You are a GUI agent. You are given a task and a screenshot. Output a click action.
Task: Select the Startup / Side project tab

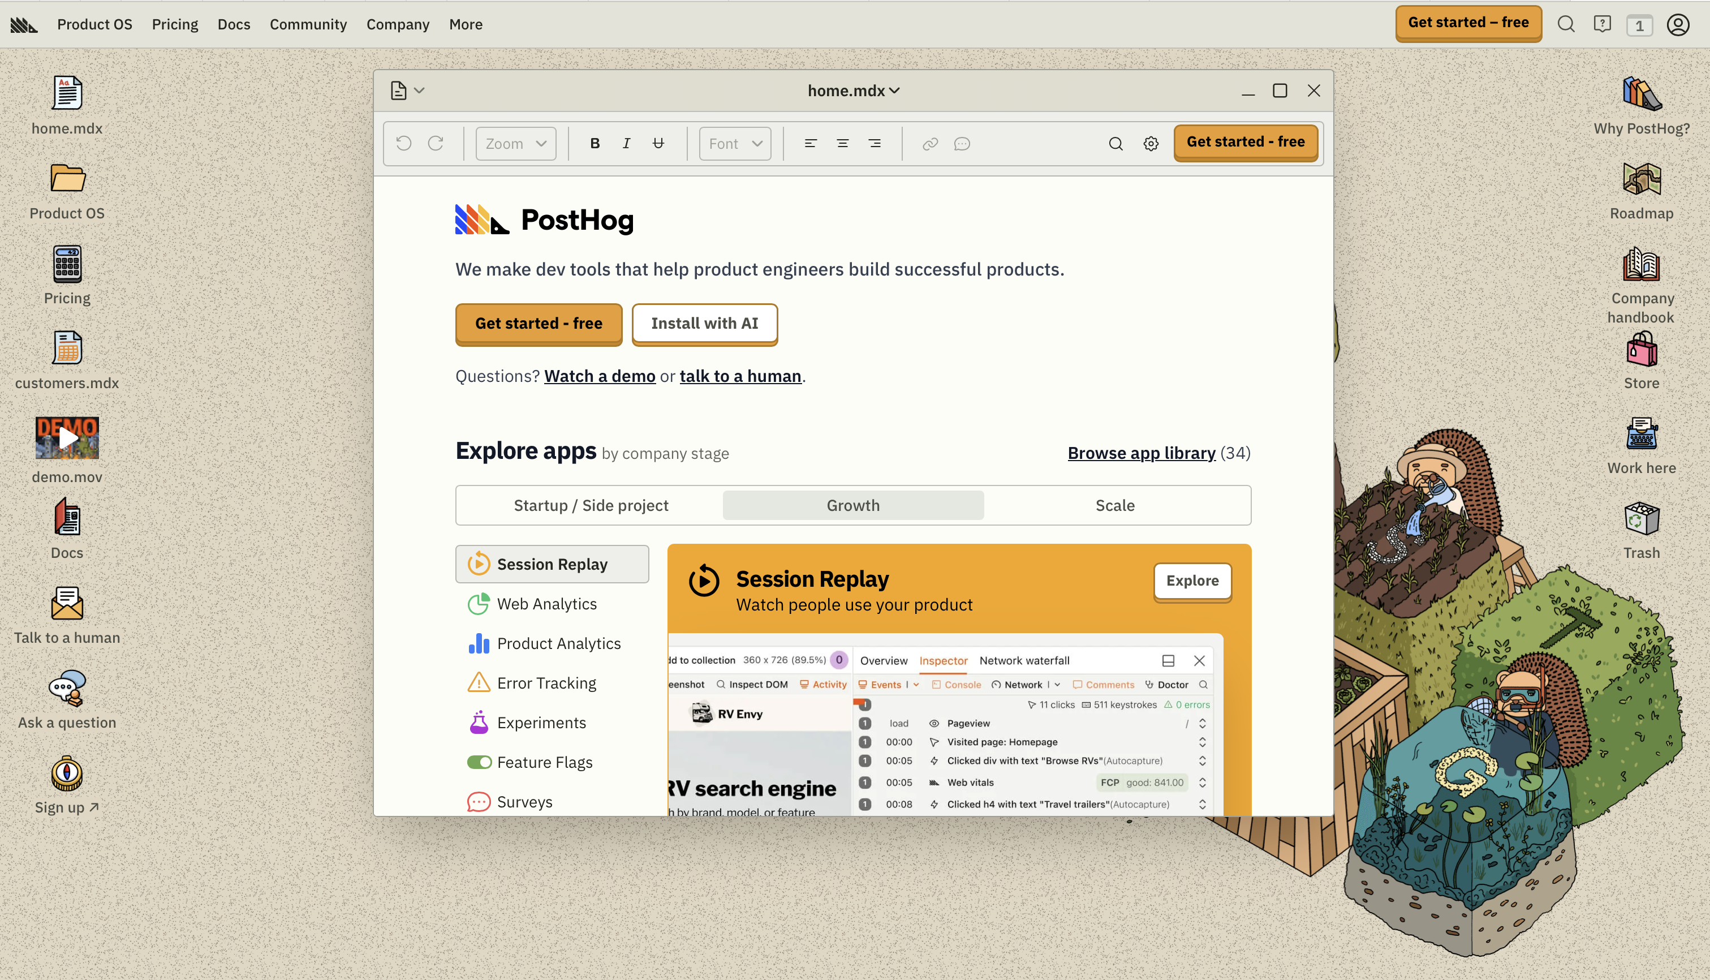click(x=591, y=505)
